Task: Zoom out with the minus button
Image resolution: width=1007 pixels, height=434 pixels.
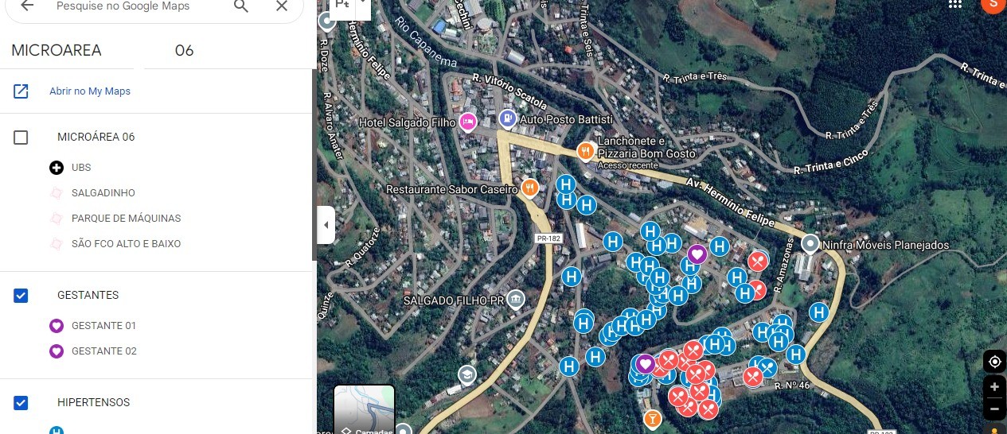Action: click(994, 409)
